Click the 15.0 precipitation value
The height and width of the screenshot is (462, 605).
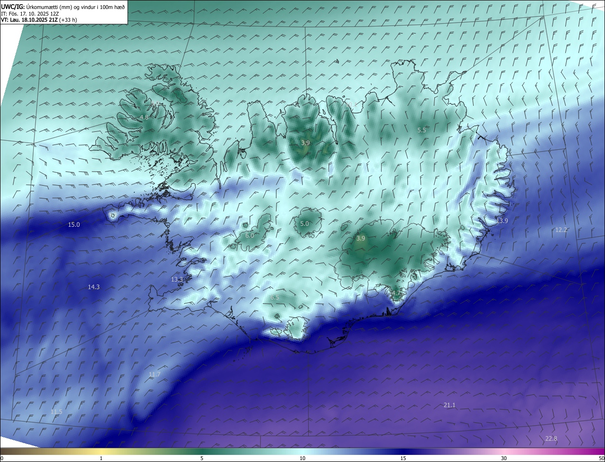pos(74,225)
